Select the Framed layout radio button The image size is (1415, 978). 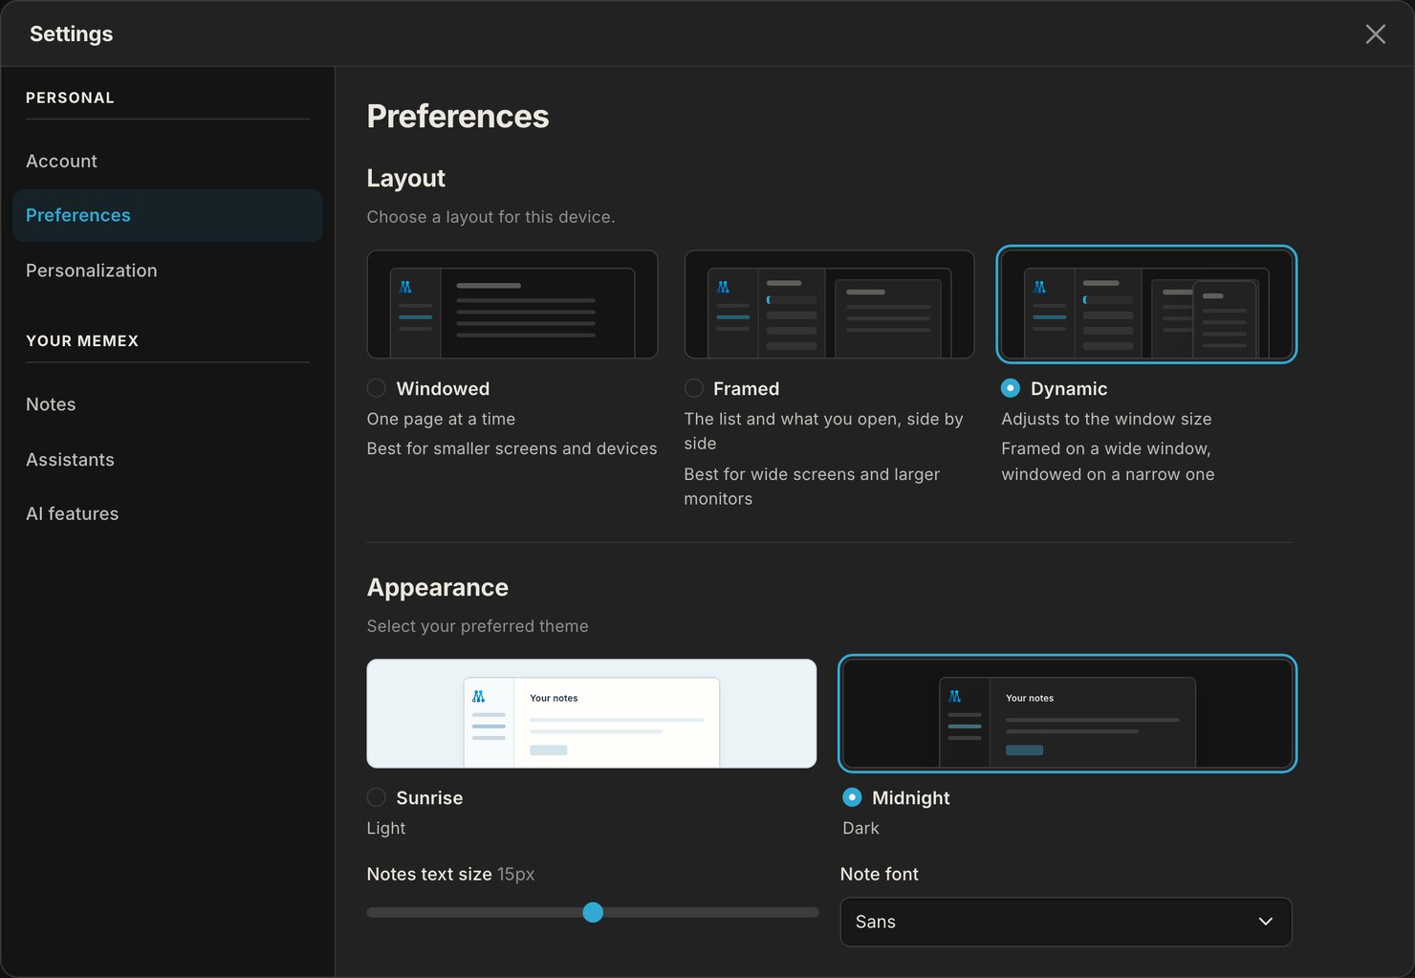[694, 388]
